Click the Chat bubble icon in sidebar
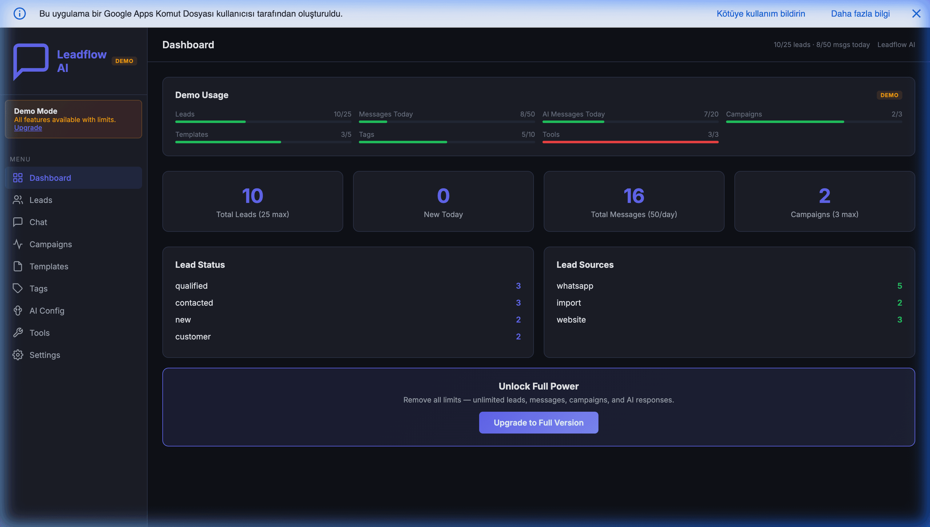The height and width of the screenshot is (527, 930). [18, 222]
